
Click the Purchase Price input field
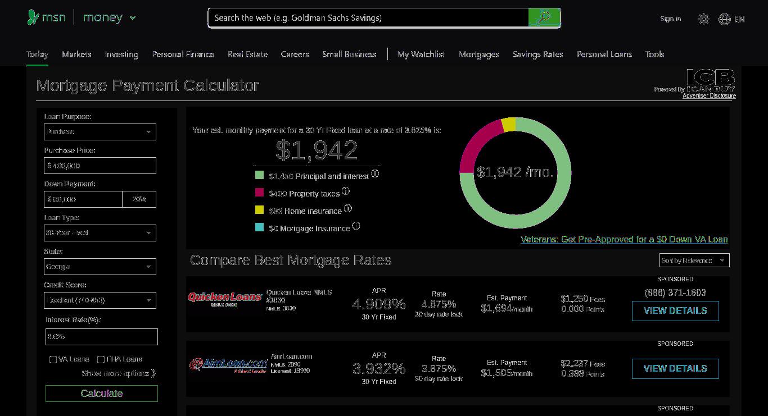pos(100,166)
